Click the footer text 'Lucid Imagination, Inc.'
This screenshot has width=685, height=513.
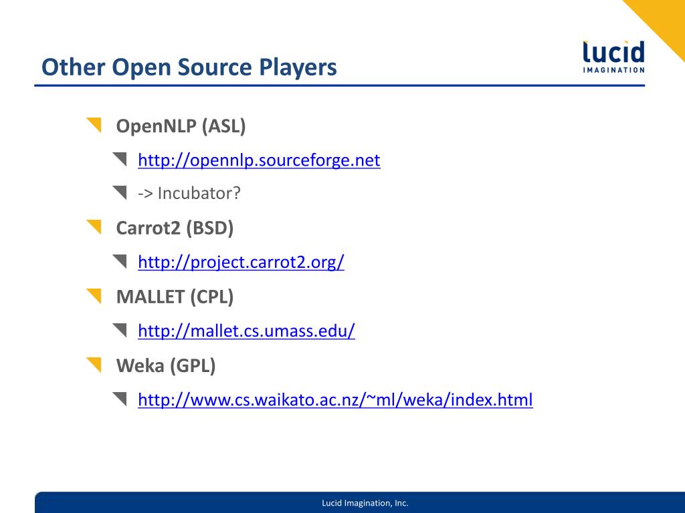365,503
